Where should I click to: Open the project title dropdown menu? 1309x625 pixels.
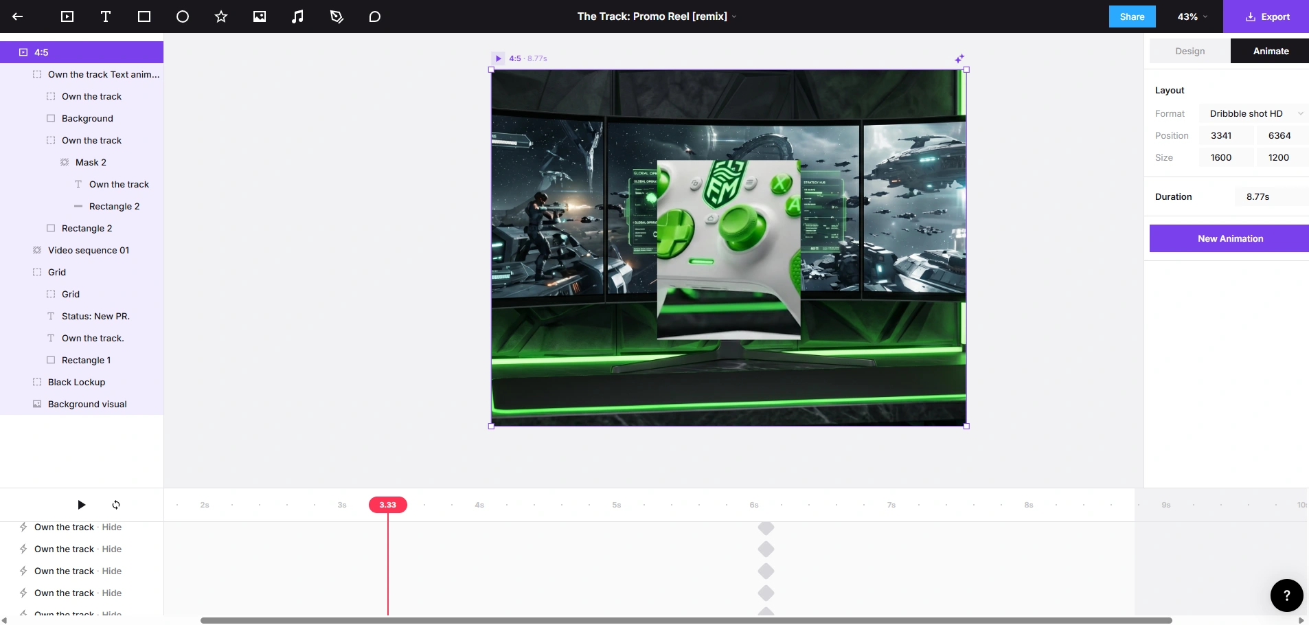[734, 16]
